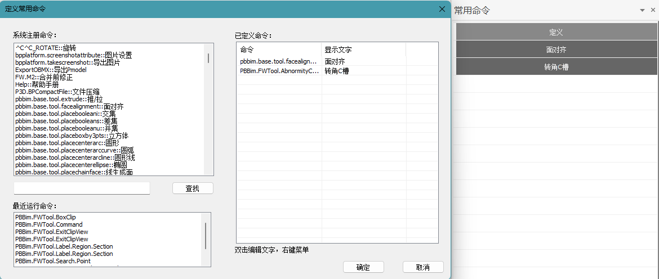Select pbbim.base.tool.placeboxby3pts::立方体 command
Viewport: 659px width, 279px height.
tap(72, 136)
